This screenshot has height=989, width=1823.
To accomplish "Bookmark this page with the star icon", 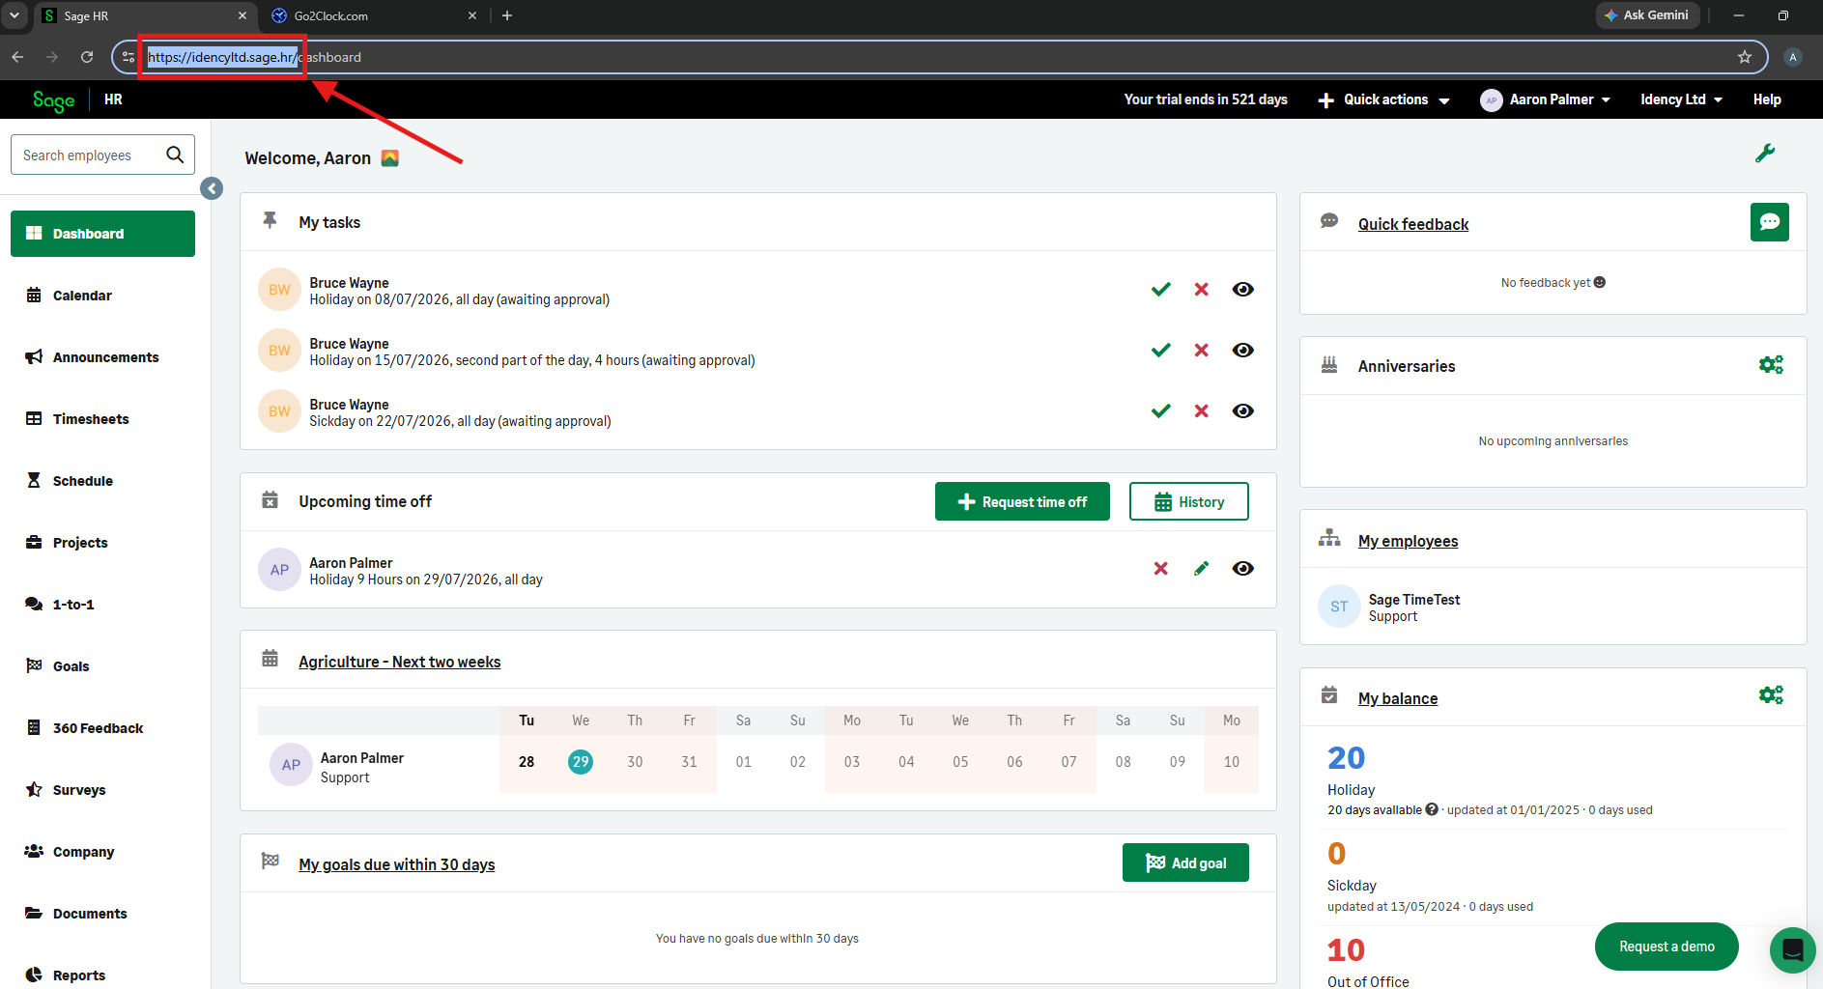I will 1745,57.
